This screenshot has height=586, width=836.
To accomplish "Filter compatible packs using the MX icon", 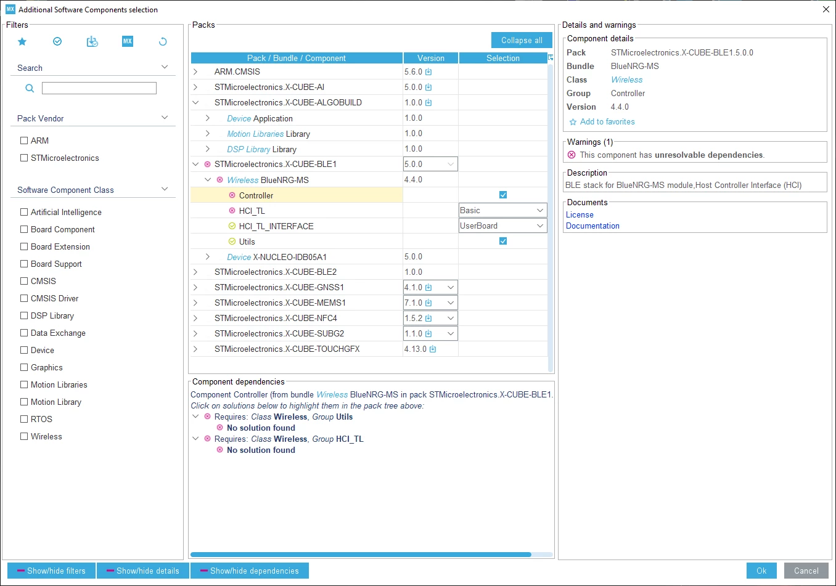I will click(x=128, y=41).
